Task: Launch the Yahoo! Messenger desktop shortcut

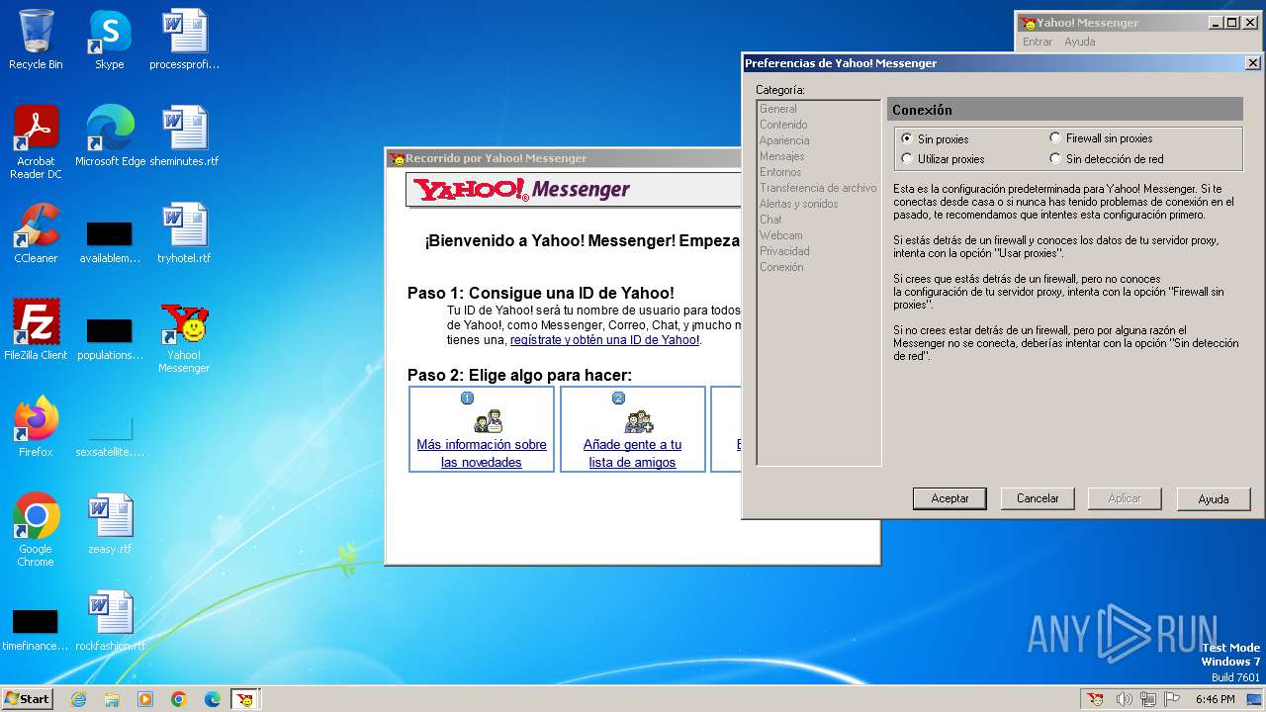Action: click(184, 337)
